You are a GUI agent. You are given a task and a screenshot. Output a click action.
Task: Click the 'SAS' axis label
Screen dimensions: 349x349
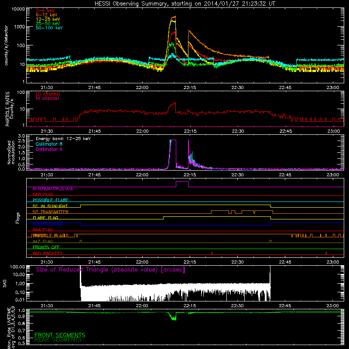pyautogui.click(x=5, y=284)
